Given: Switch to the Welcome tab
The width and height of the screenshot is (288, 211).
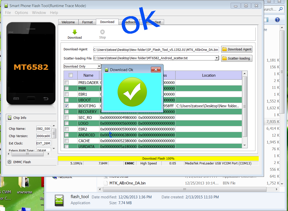Looking at the screenshot, I should [68, 22].
